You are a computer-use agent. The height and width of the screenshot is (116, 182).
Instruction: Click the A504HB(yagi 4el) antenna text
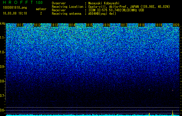click(102, 14)
